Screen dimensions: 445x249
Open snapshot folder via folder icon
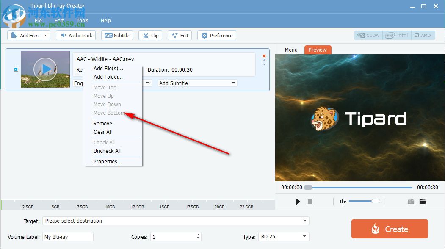tap(423, 201)
